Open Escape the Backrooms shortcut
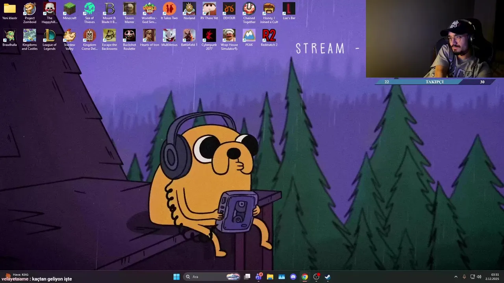Screen dimensions: 504x283 coord(109,40)
